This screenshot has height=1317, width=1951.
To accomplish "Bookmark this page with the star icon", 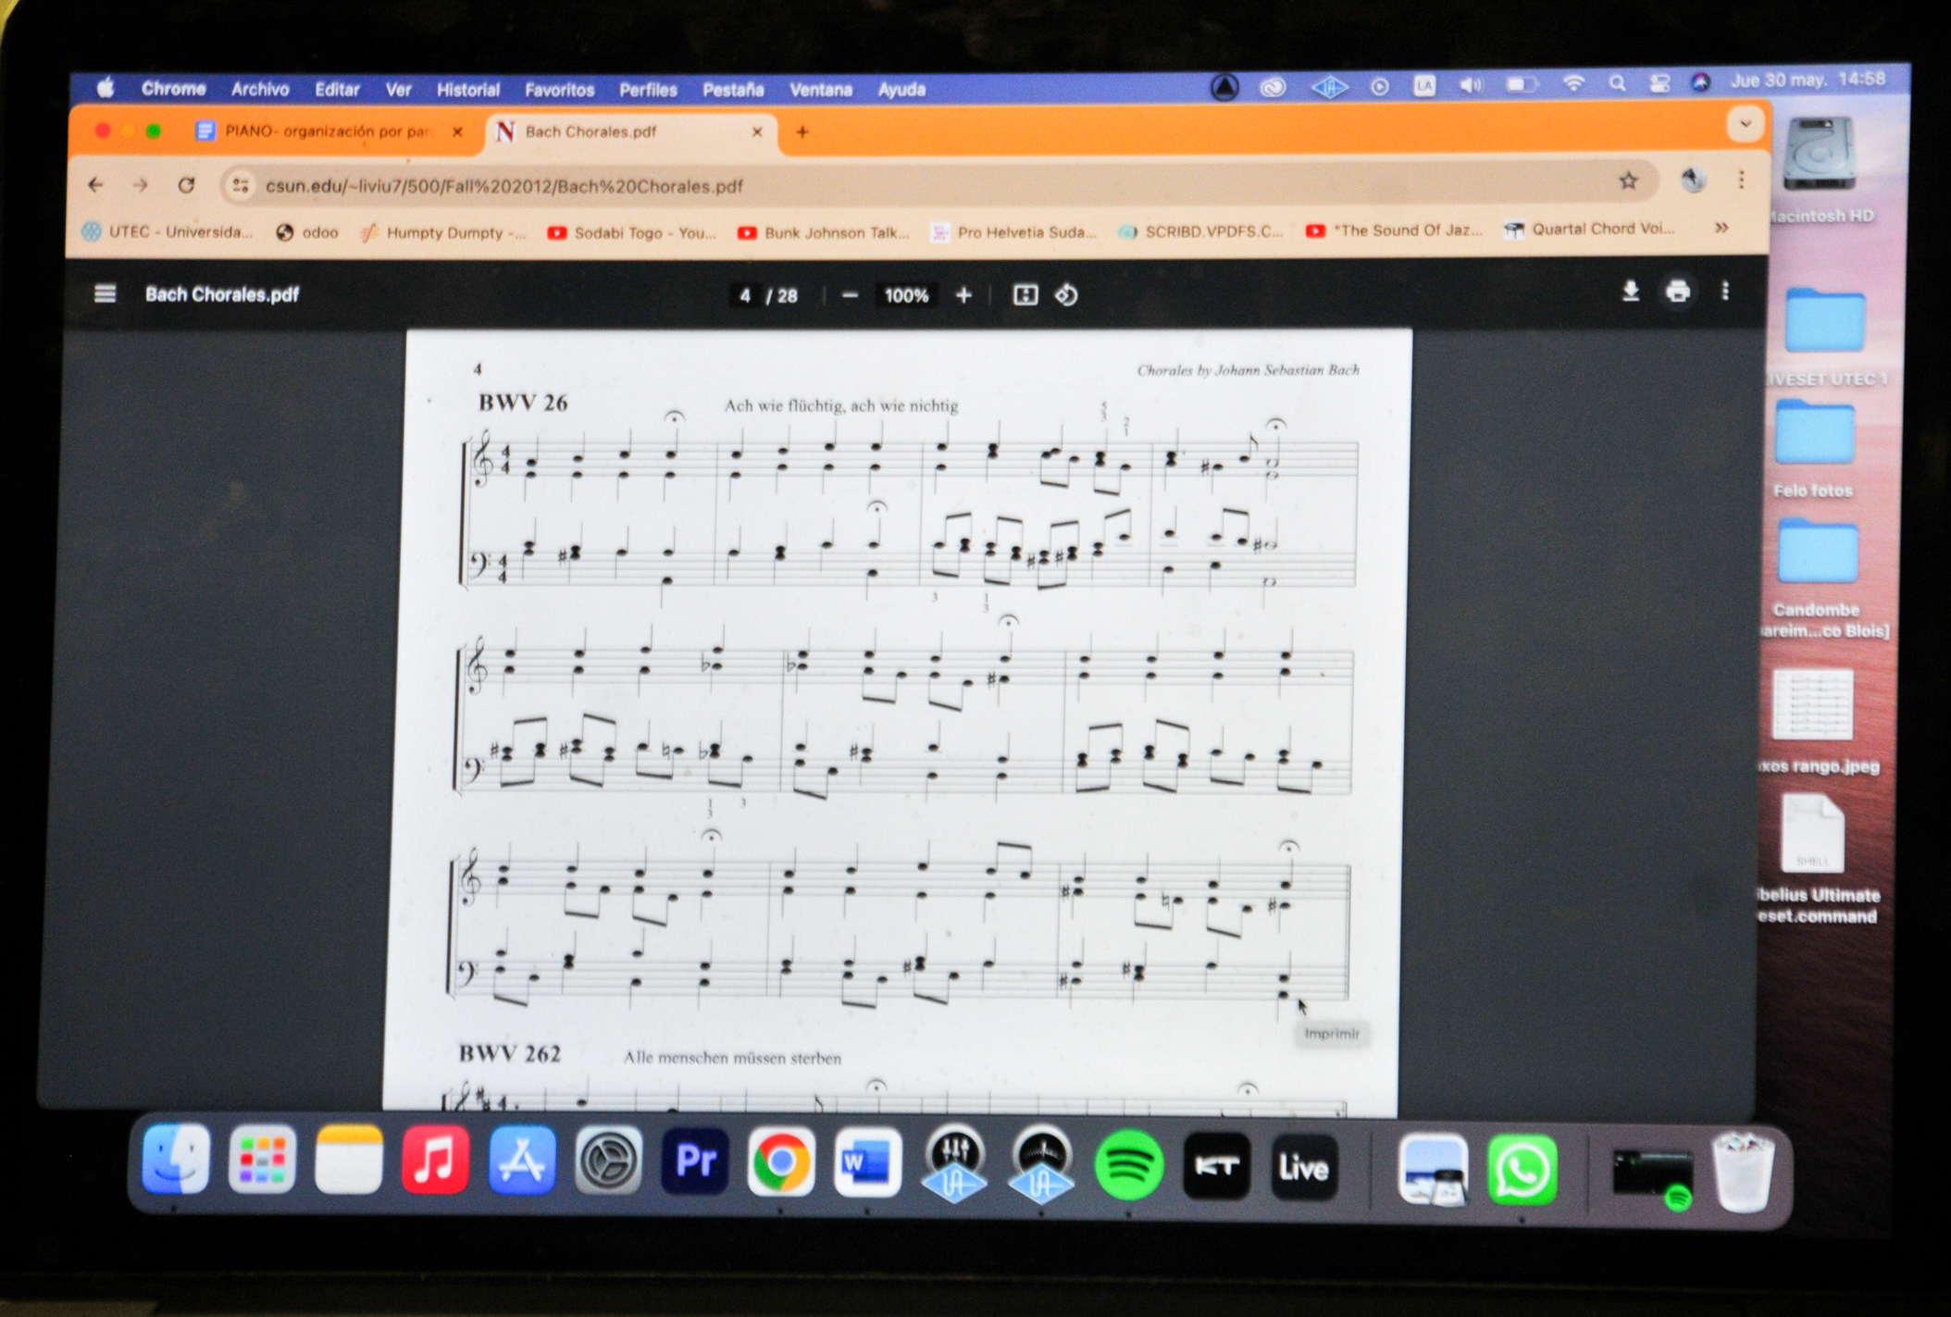I will tap(1629, 181).
